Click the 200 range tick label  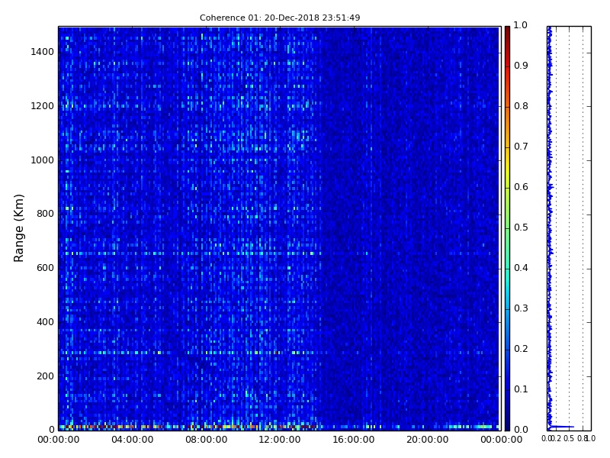pos(45,376)
